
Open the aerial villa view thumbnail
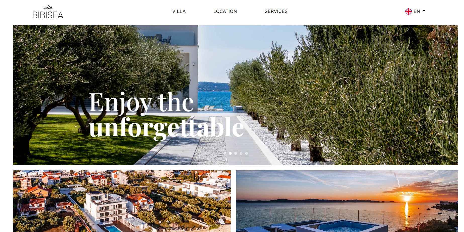(x=122, y=201)
